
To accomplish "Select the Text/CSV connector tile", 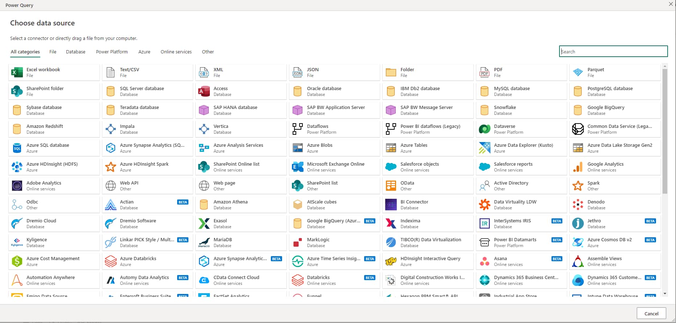I will [147, 72].
